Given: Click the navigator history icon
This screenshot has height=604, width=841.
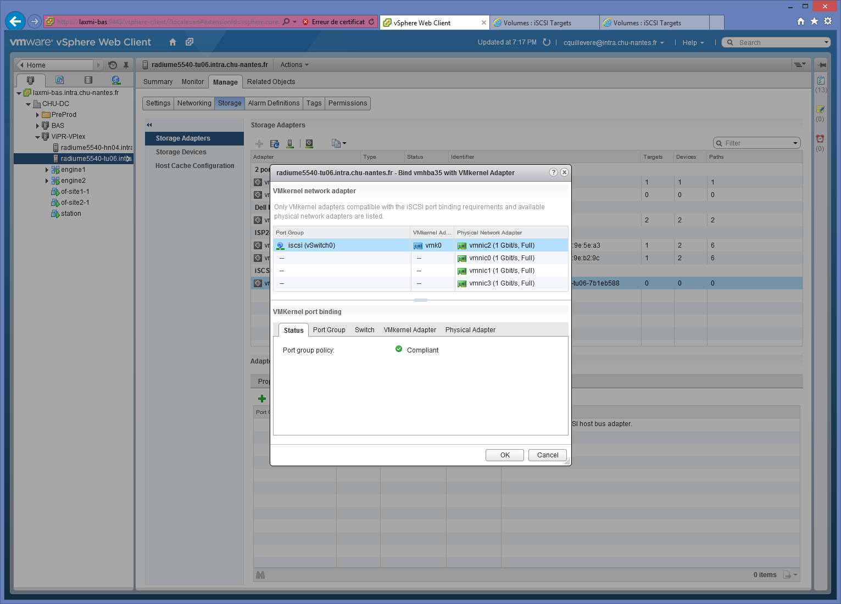Looking at the screenshot, I should (x=113, y=65).
